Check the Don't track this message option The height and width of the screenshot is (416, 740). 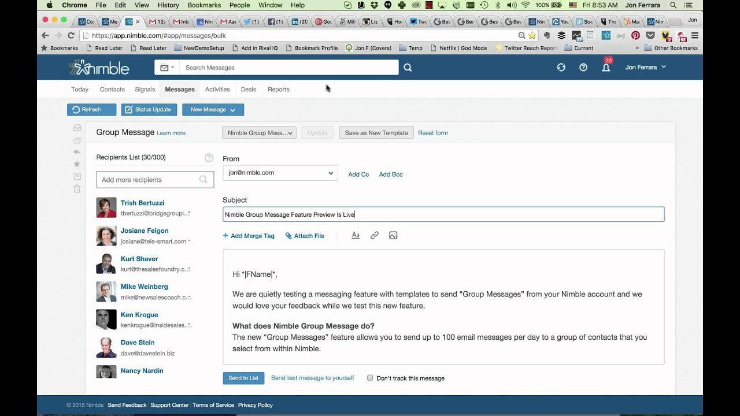point(369,378)
